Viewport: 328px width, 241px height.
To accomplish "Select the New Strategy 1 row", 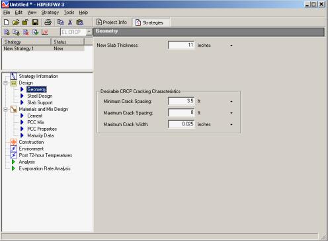I will tap(43, 48).
